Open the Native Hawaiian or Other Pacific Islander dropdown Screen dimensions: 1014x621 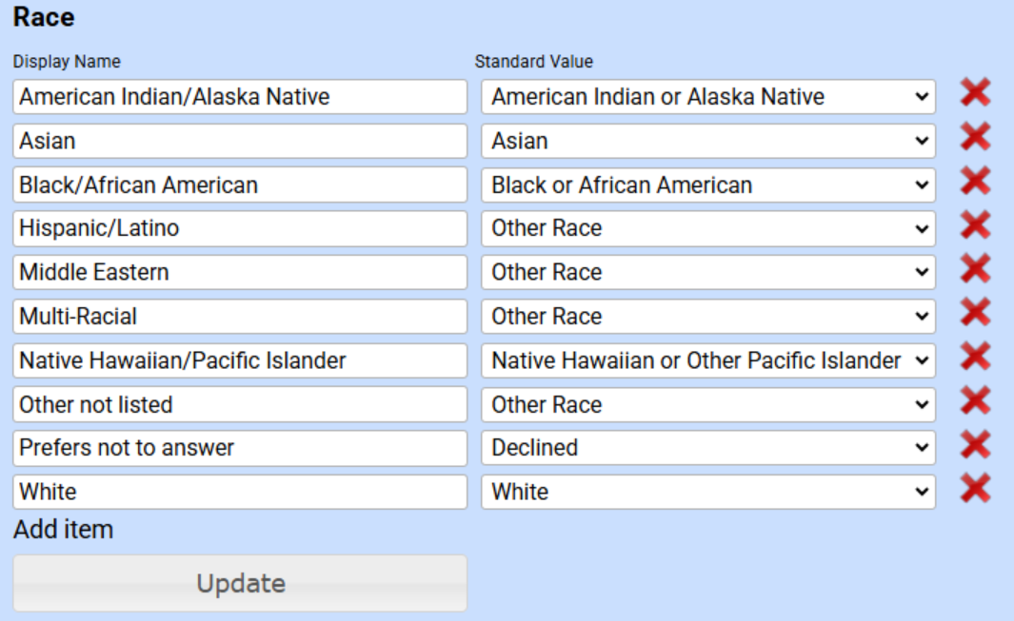pyautogui.click(x=708, y=360)
